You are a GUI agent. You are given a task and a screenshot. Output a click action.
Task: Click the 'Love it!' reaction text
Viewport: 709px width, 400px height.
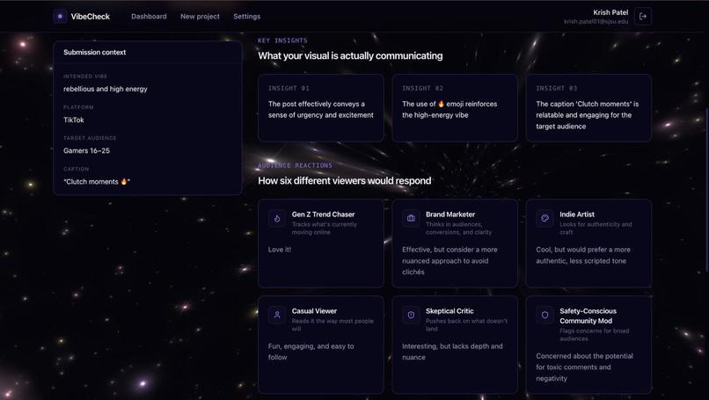click(x=280, y=250)
